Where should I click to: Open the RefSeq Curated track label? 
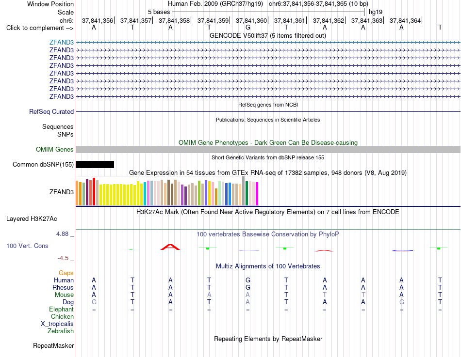pos(51,111)
